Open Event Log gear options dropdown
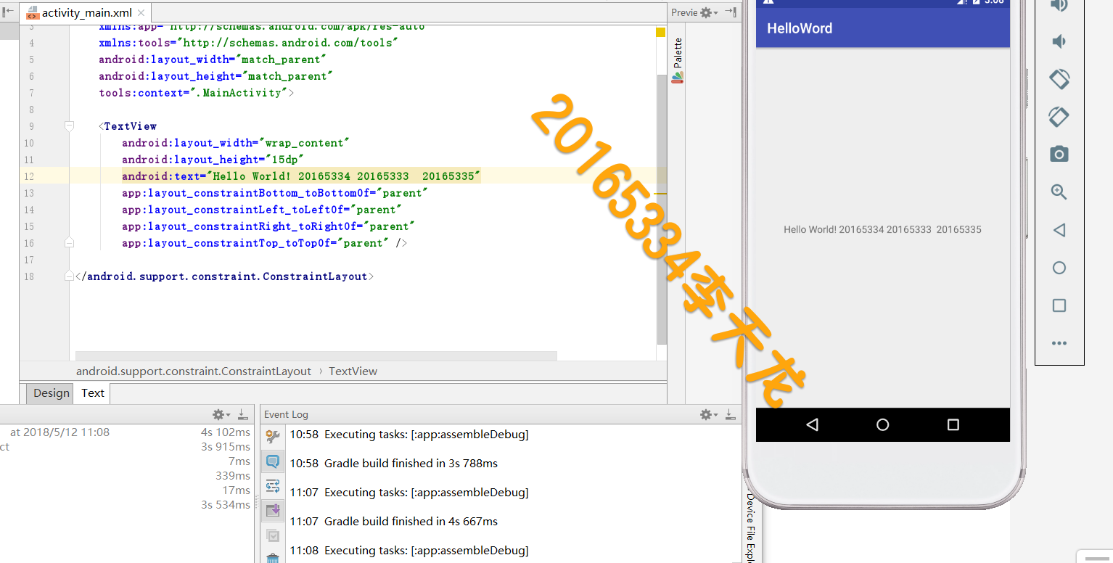Image resolution: width=1113 pixels, height=563 pixels. point(708,414)
